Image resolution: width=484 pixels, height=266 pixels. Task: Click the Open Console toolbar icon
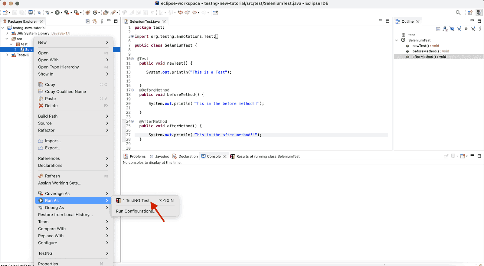[463, 156]
